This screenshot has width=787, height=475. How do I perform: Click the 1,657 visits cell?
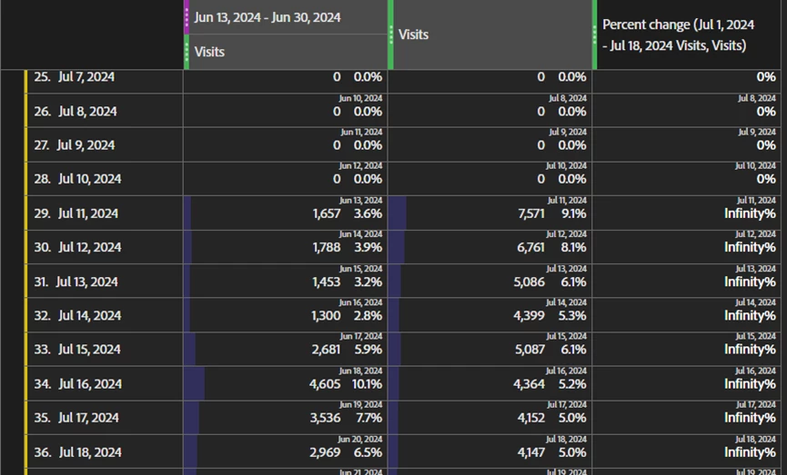click(286, 213)
